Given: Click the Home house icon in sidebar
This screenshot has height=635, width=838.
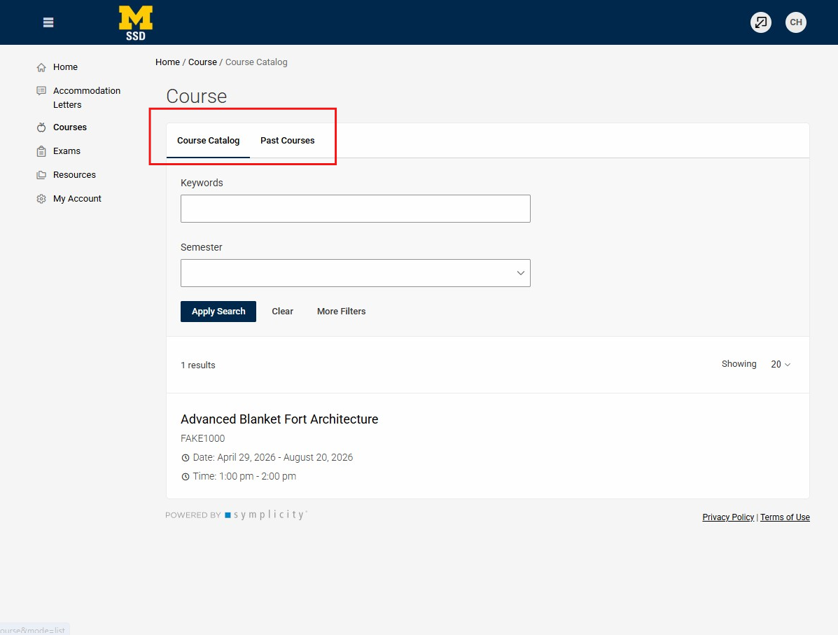Looking at the screenshot, I should coord(41,67).
